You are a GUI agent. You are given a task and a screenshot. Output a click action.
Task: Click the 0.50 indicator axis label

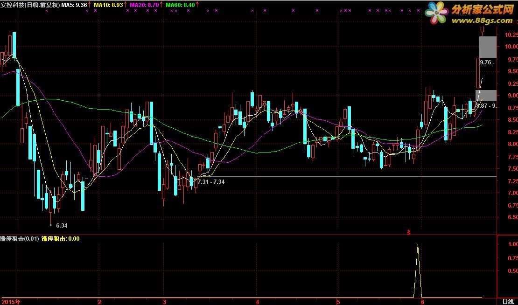click(x=513, y=270)
